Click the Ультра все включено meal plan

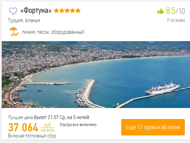[x=78, y=125]
